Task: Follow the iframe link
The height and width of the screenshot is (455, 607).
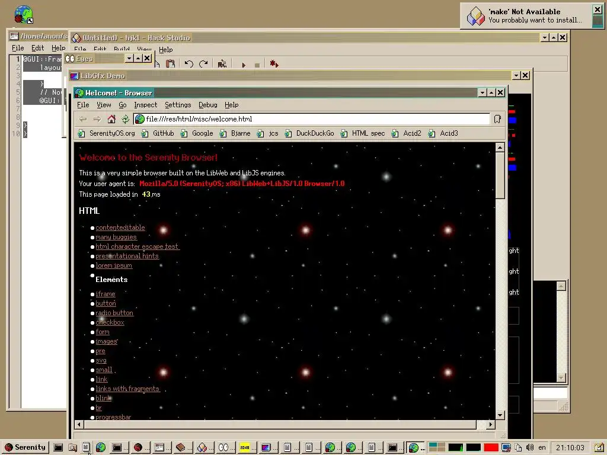Action: coord(106,294)
